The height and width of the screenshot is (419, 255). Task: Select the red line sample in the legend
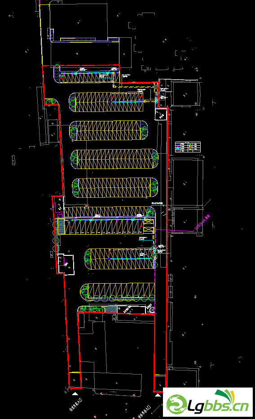pos(178,151)
